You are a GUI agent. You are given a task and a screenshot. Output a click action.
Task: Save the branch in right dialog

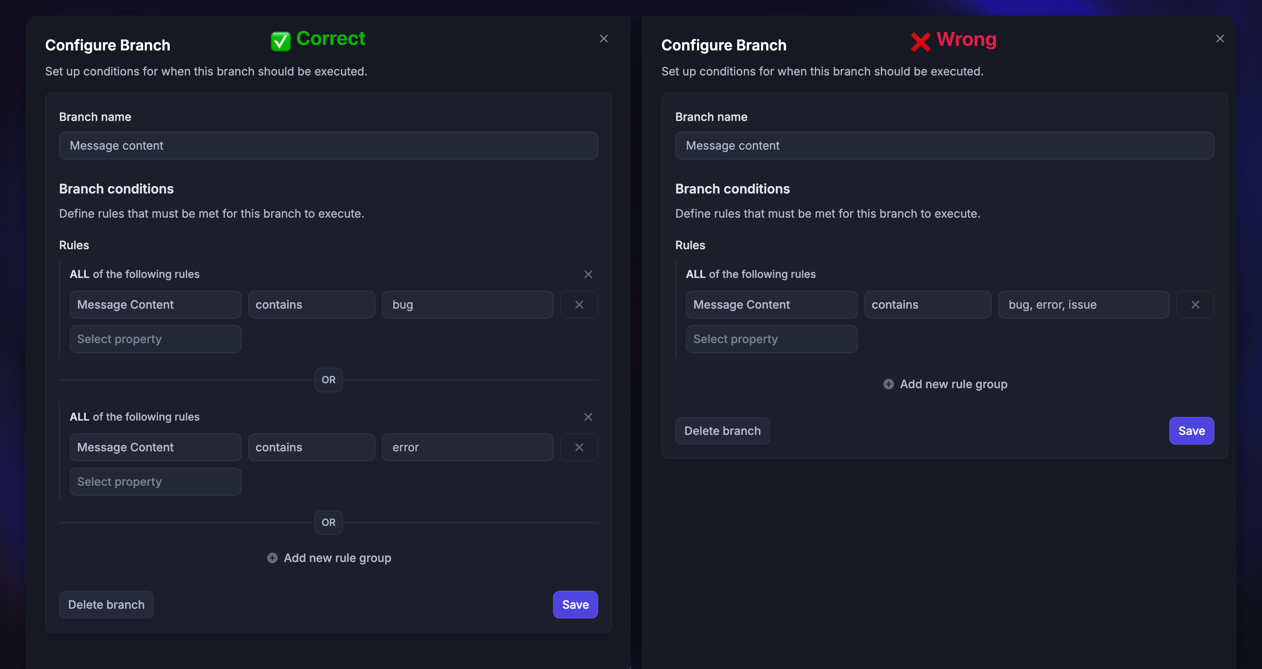[1191, 431]
